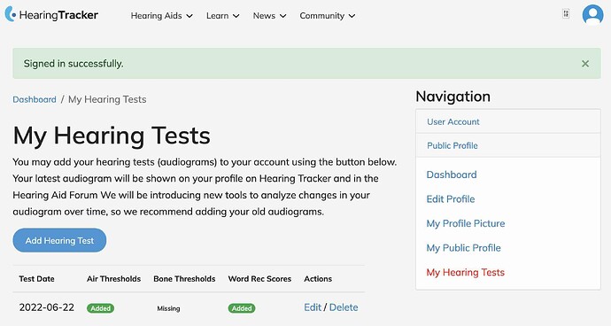Click the 'My Hearing Tests' page heading
The height and width of the screenshot is (326, 611).
click(112, 136)
